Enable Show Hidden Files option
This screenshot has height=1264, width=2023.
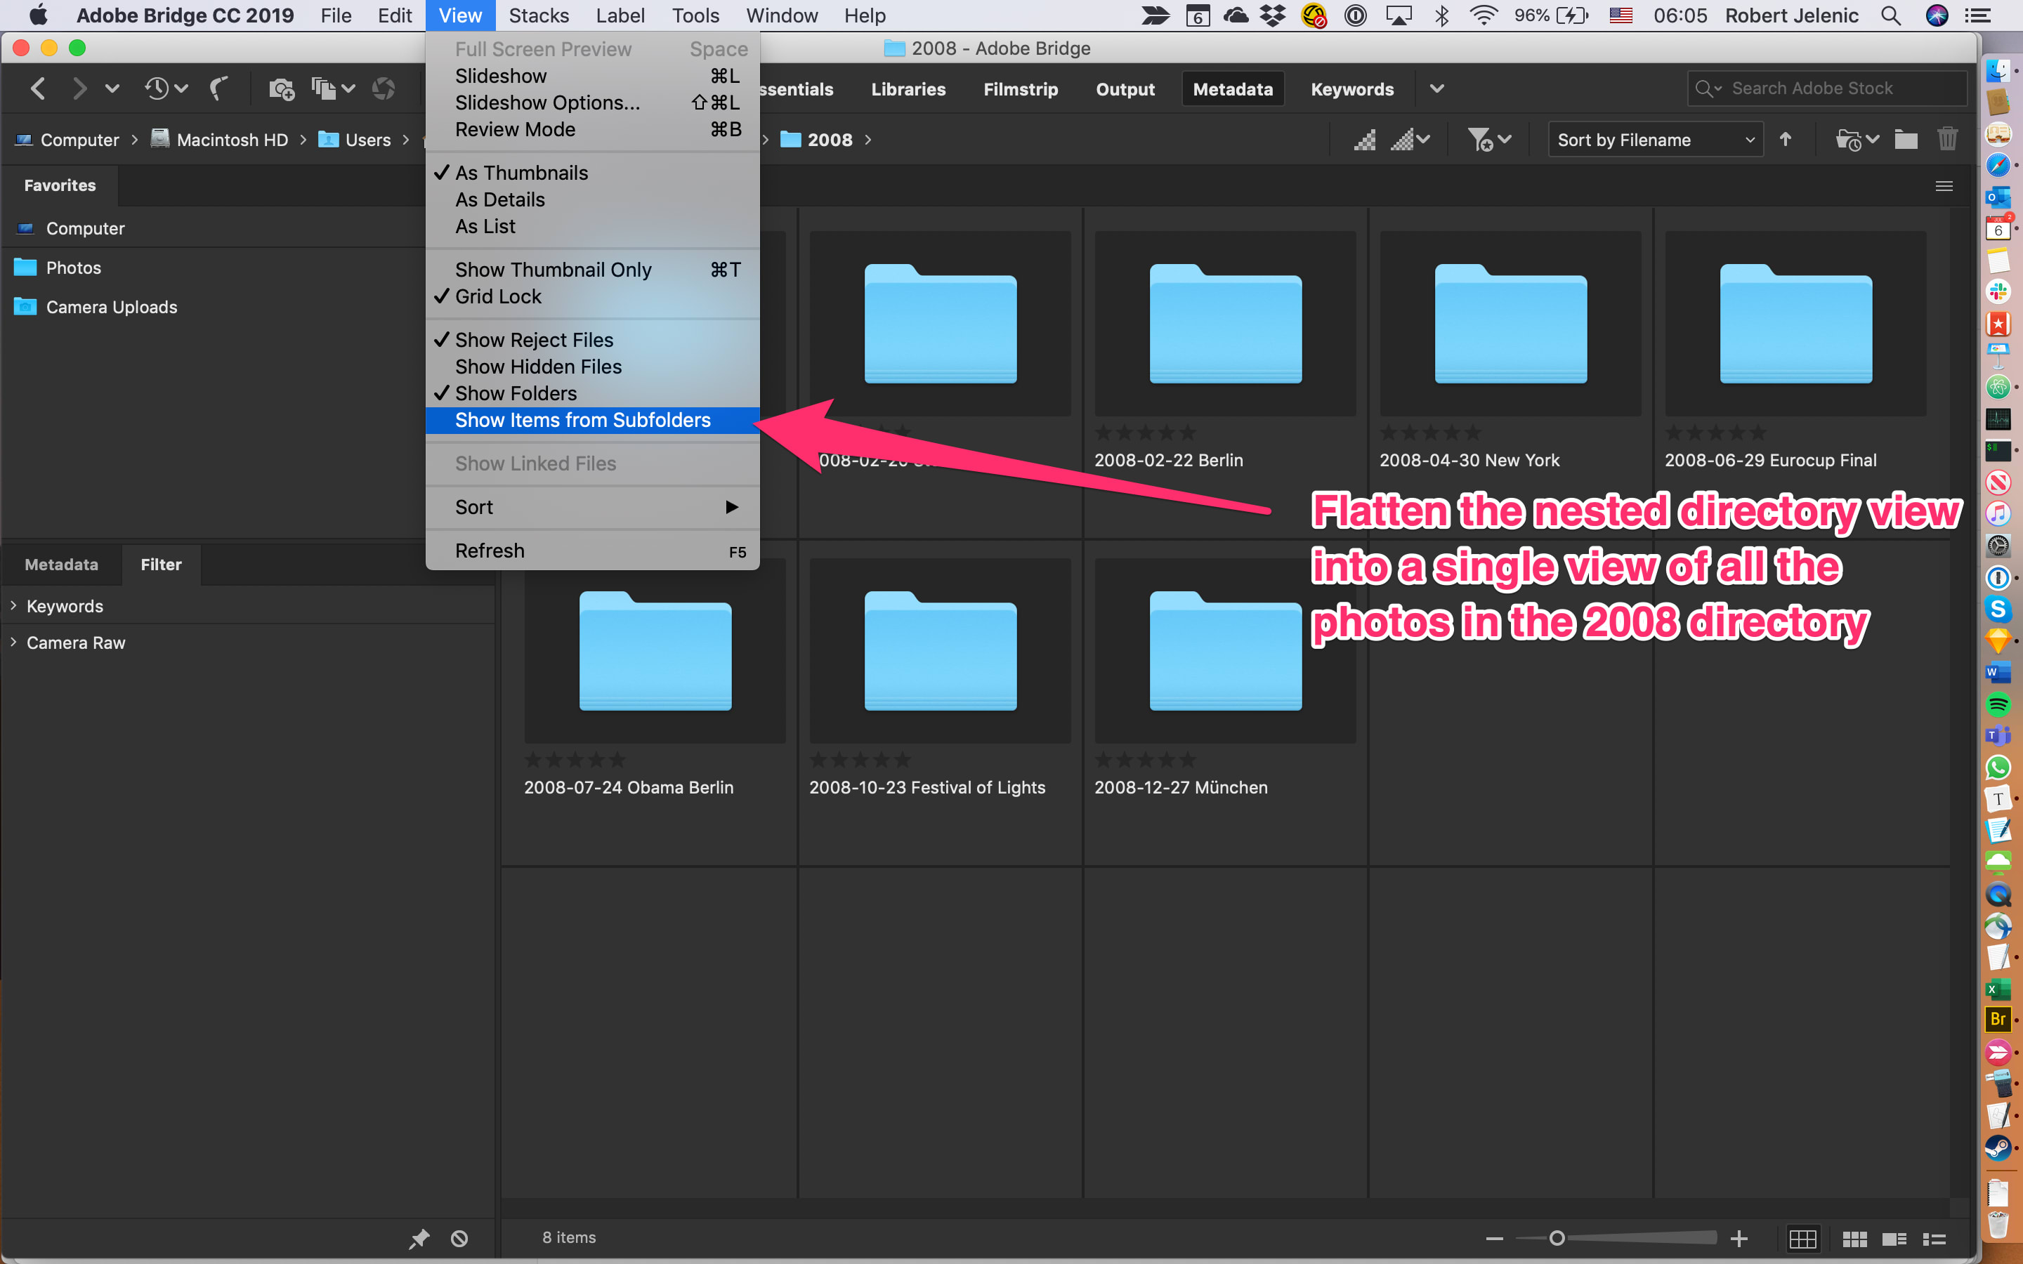click(x=592, y=367)
